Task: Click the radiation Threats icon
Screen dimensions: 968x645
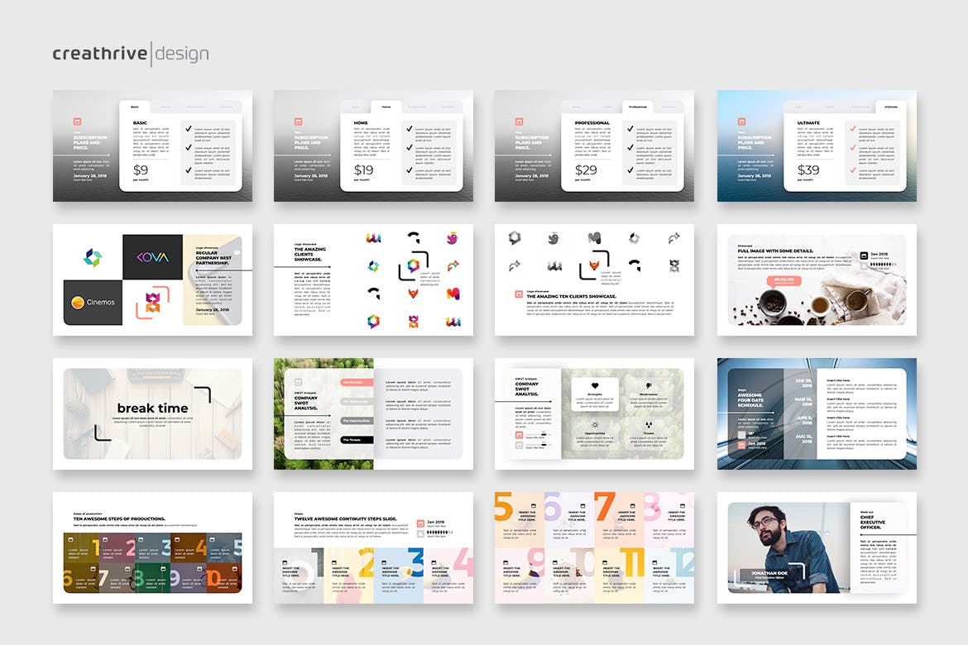Action: 648,424
